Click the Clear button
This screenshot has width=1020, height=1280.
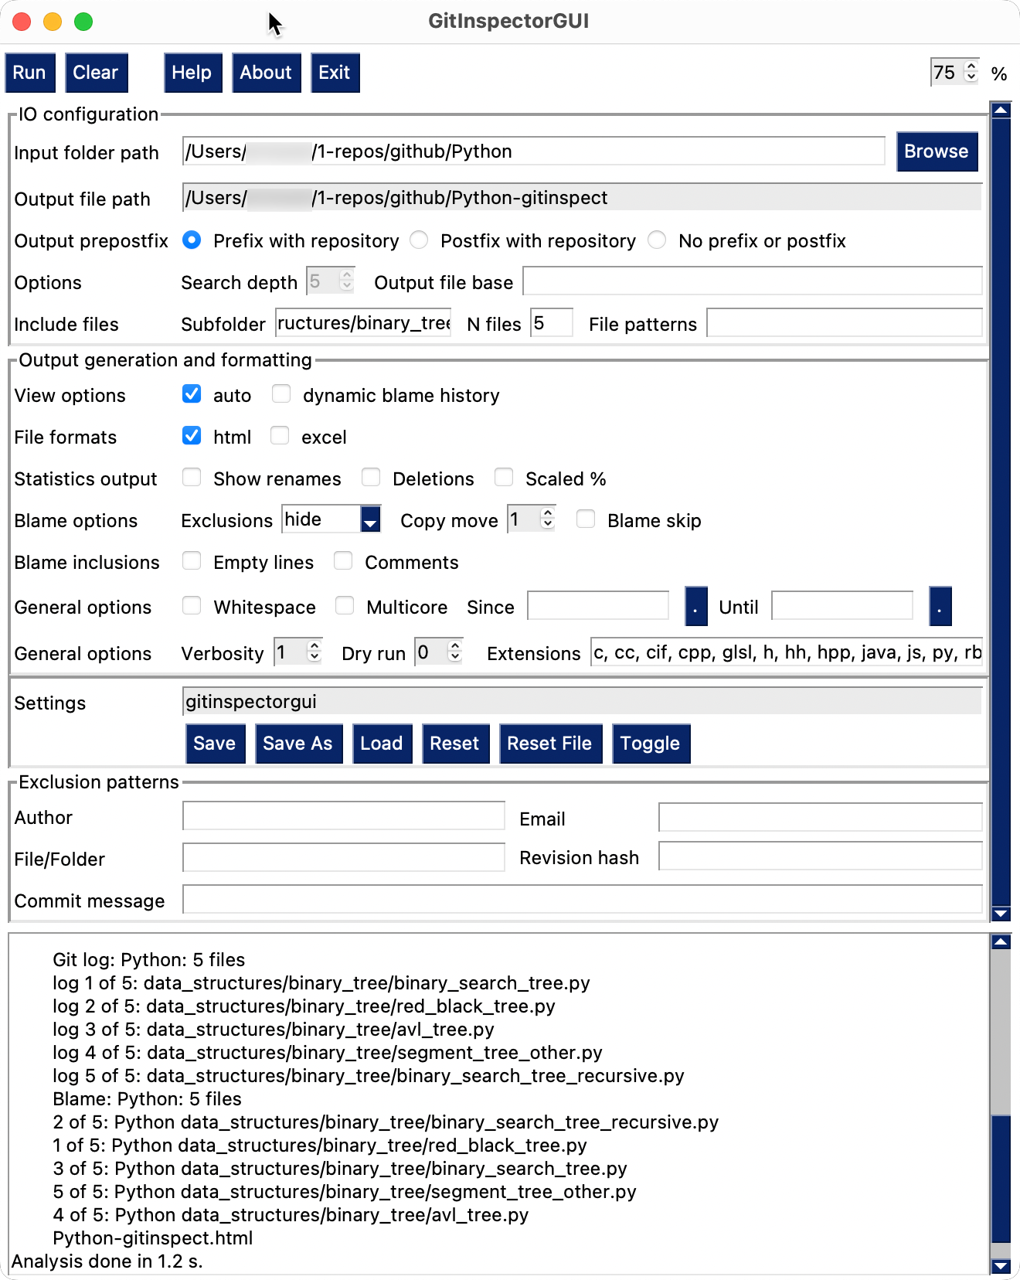96,73
